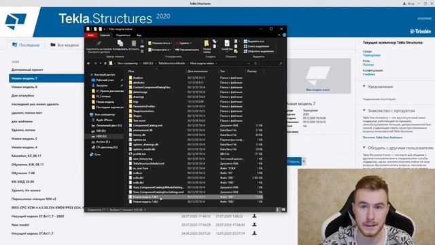435x245 pixels.
Task: Open address bar history dropdown arrow
Action: [x=249, y=63]
